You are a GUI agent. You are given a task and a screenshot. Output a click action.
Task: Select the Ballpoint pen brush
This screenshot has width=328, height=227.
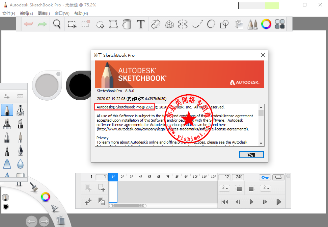7,137
